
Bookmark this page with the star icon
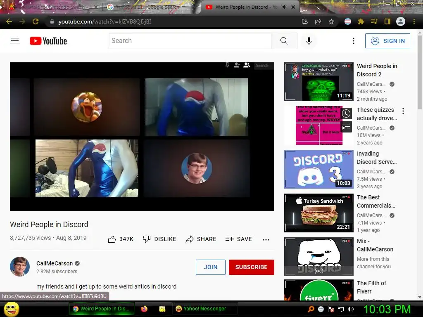(331, 21)
